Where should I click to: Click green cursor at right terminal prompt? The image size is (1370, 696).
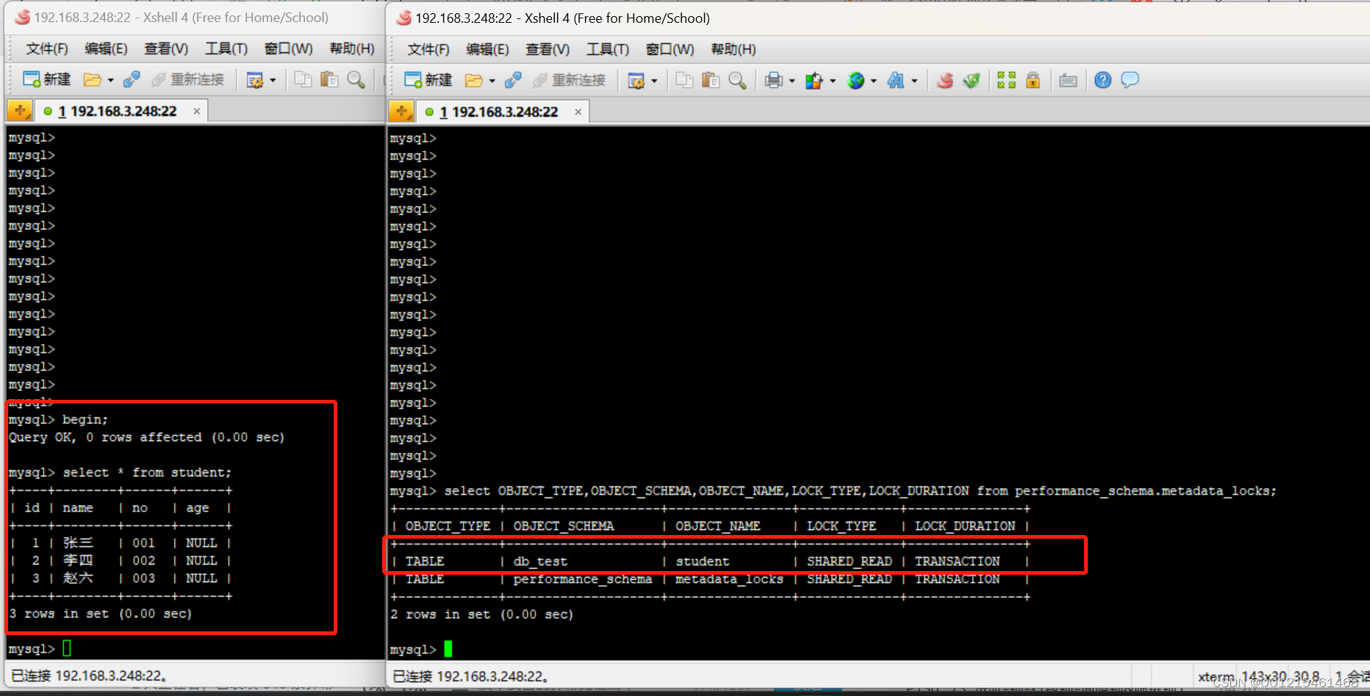[448, 649]
